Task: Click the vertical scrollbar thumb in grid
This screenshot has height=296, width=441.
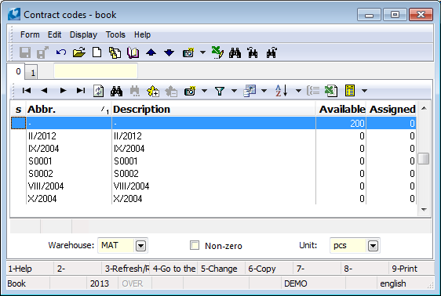Action: [x=423, y=158]
